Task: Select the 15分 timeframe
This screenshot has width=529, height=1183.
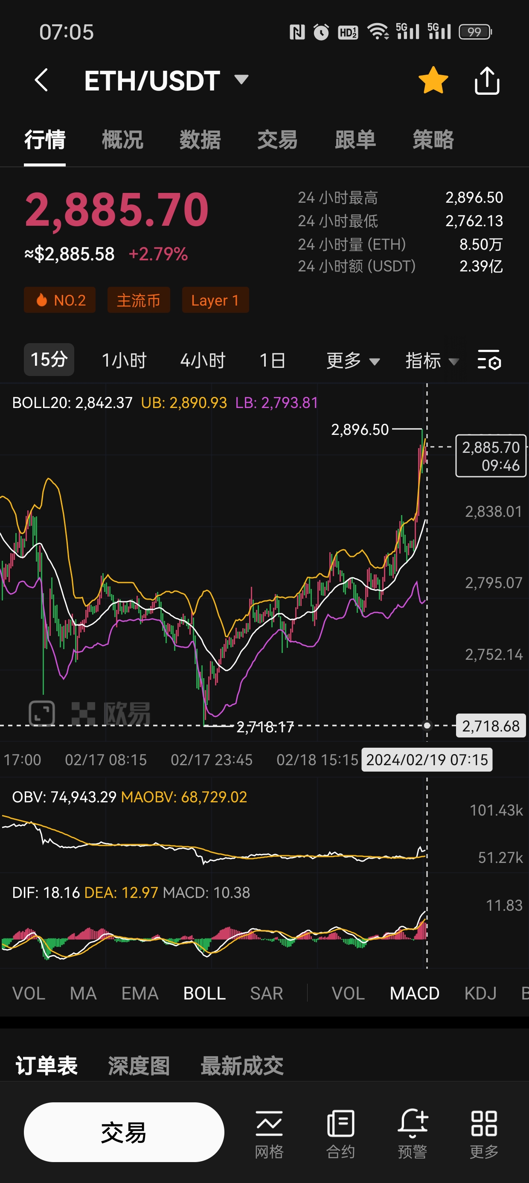Action: pos(49,360)
